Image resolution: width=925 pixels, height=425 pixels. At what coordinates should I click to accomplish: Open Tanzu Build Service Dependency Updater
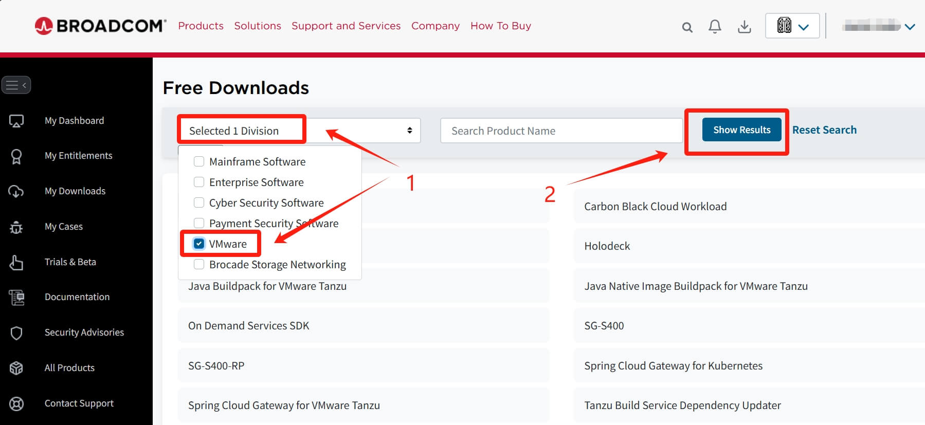(x=749, y=405)
